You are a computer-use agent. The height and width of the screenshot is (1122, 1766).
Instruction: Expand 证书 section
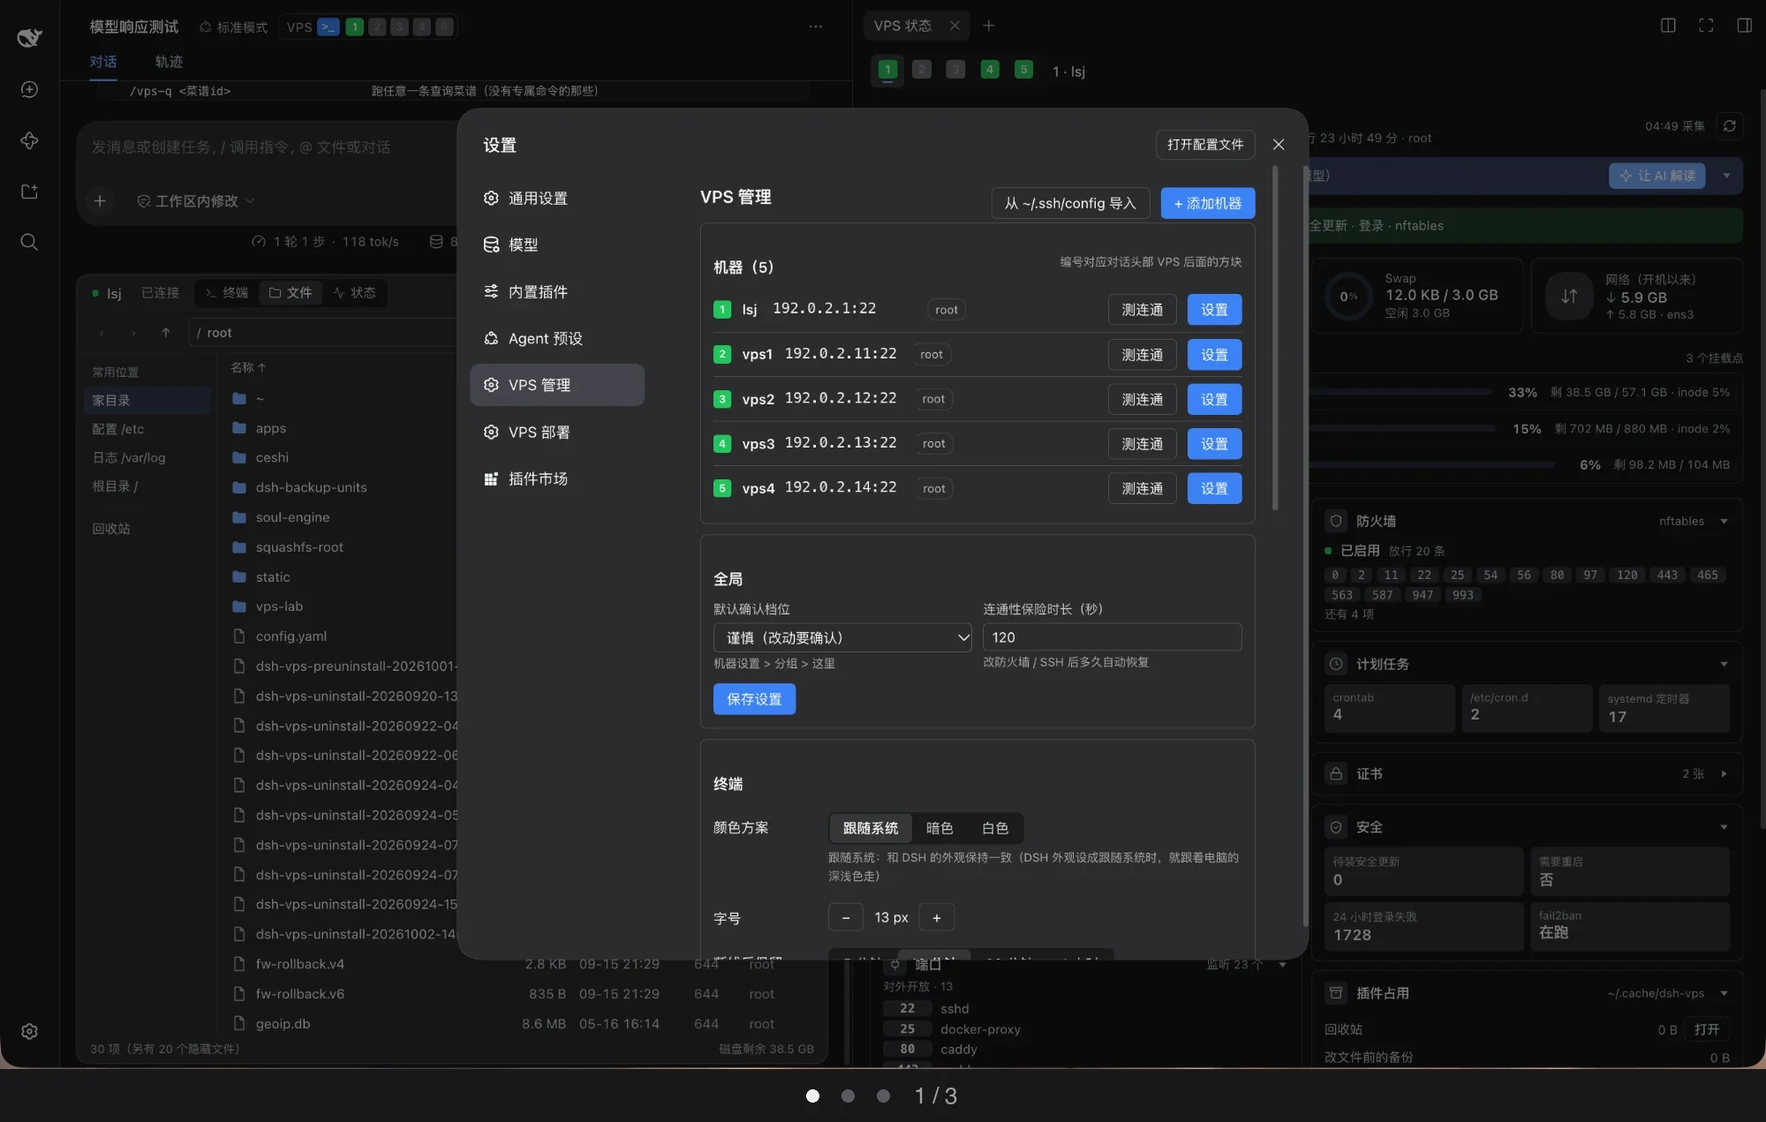(x=1724, y=774)
